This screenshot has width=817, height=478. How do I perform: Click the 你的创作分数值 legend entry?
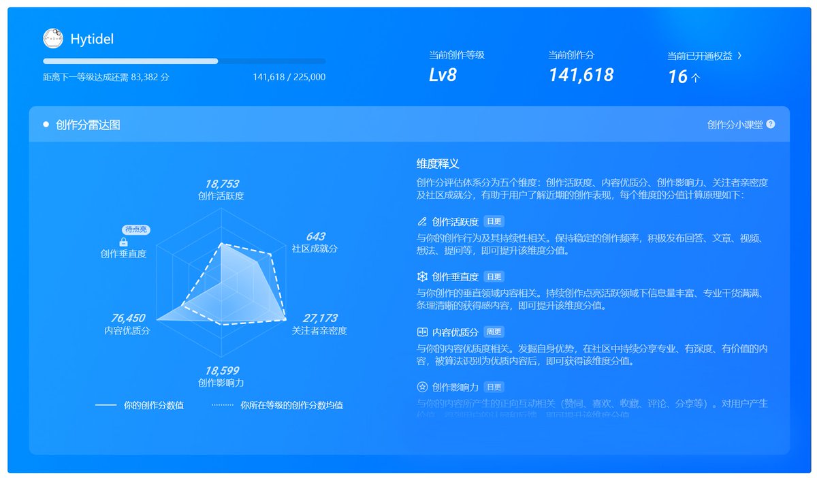coord(139,405)
